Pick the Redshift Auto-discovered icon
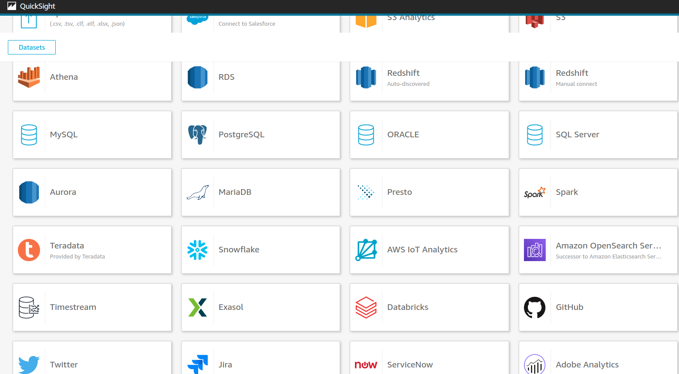The width and height of the screenshot is (679, 374). [x=366, y=77]
